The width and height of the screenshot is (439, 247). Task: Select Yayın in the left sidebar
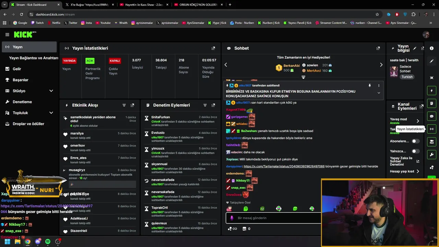coord(29,47)
